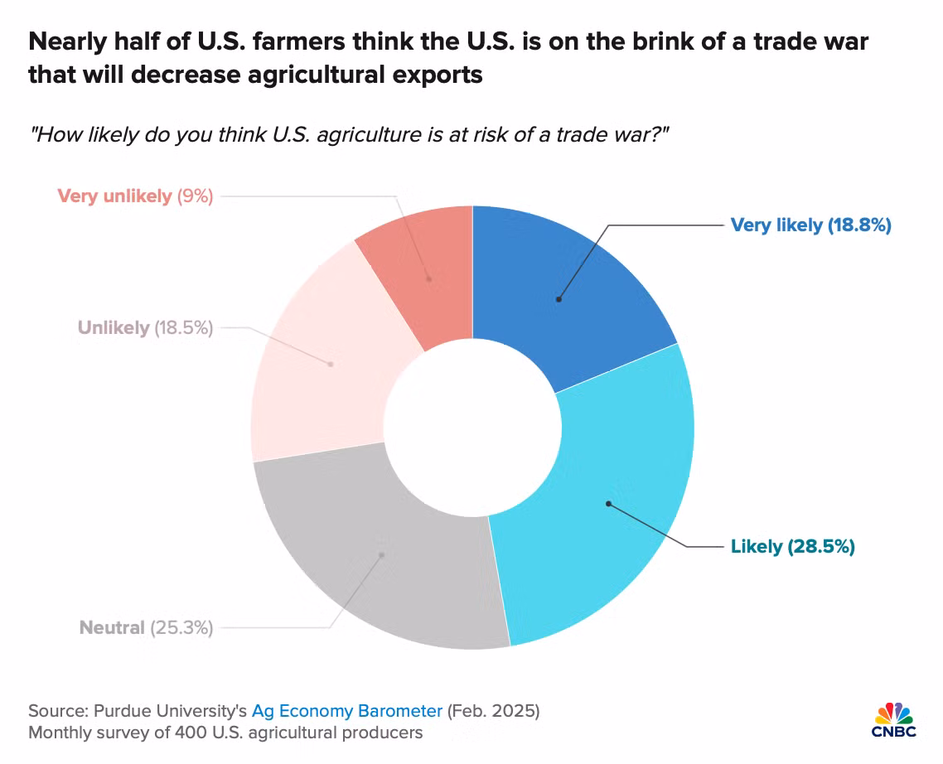Select the Likely (28.5%) label
Image resolution: width=943 pixels, height=764 pixels.
coord(792,546)
